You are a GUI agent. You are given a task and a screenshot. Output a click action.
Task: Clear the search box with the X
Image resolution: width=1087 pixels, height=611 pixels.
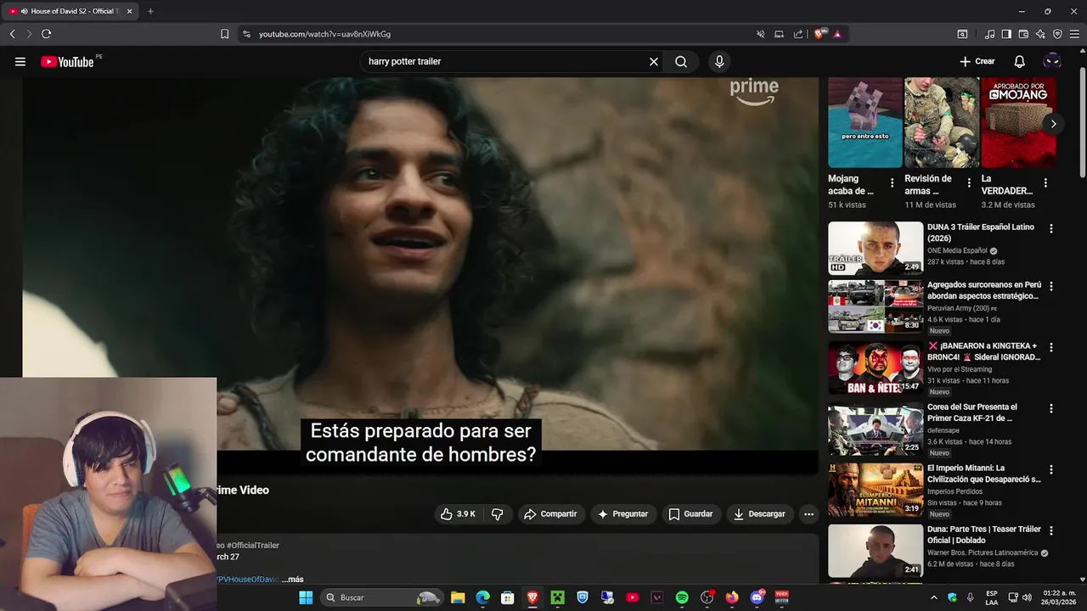pos(654,61)
